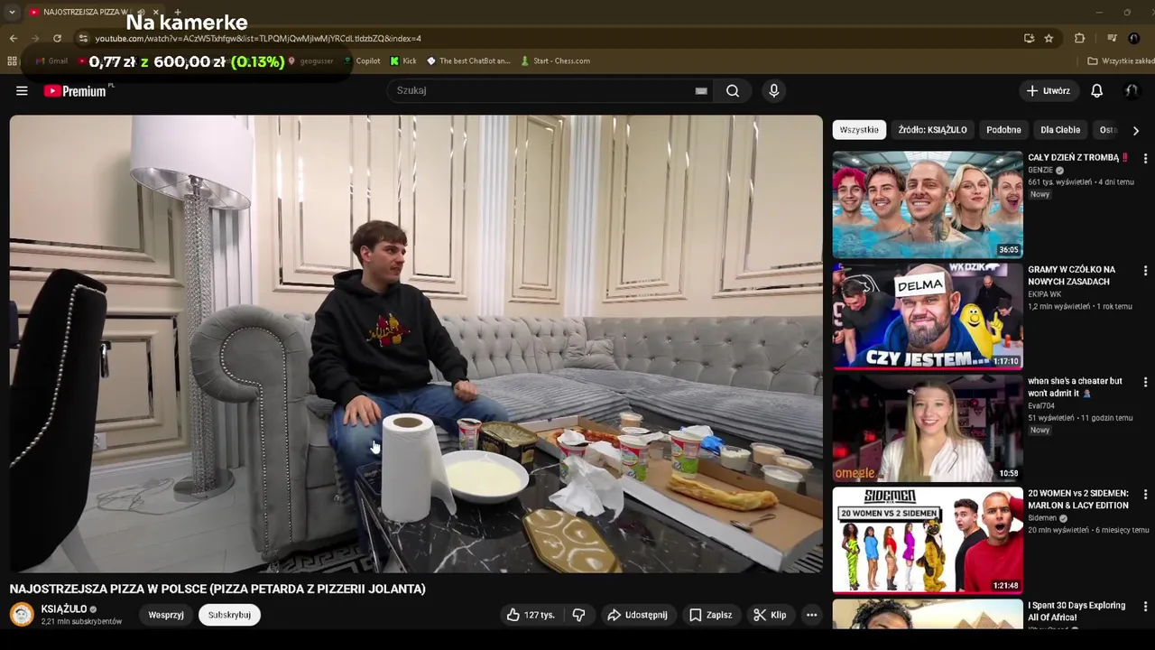Click the Subskrybuj button
1155x650 pixels.
tap(229, 615)
